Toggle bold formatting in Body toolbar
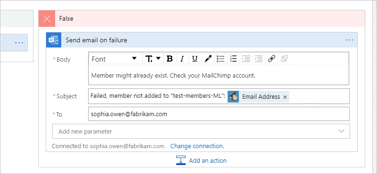 click(x=170, y=59)
